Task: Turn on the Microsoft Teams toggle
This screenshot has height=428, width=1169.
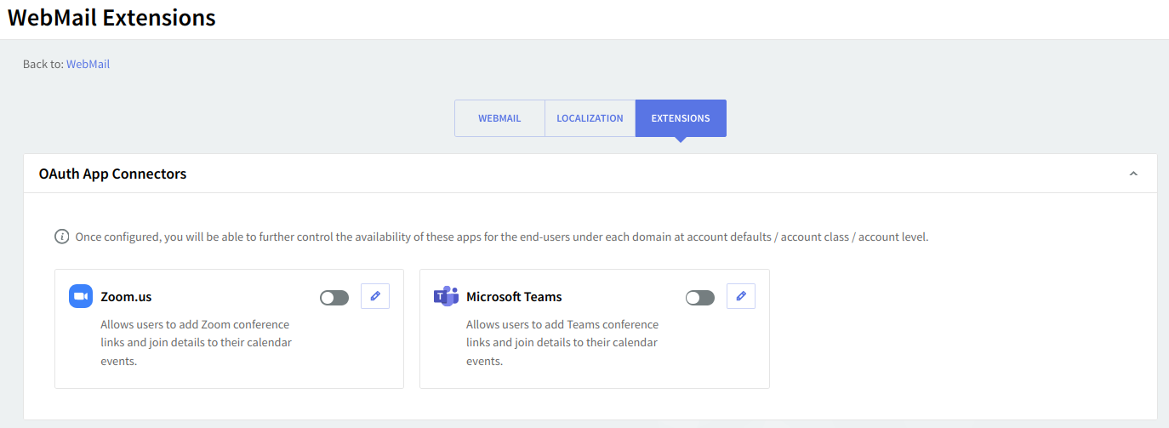Action: [x=700, y=298]
